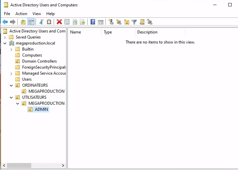Click the Refresh toolbar icon
This screenshot has width=238, height=170.
[x=75, y=22]
